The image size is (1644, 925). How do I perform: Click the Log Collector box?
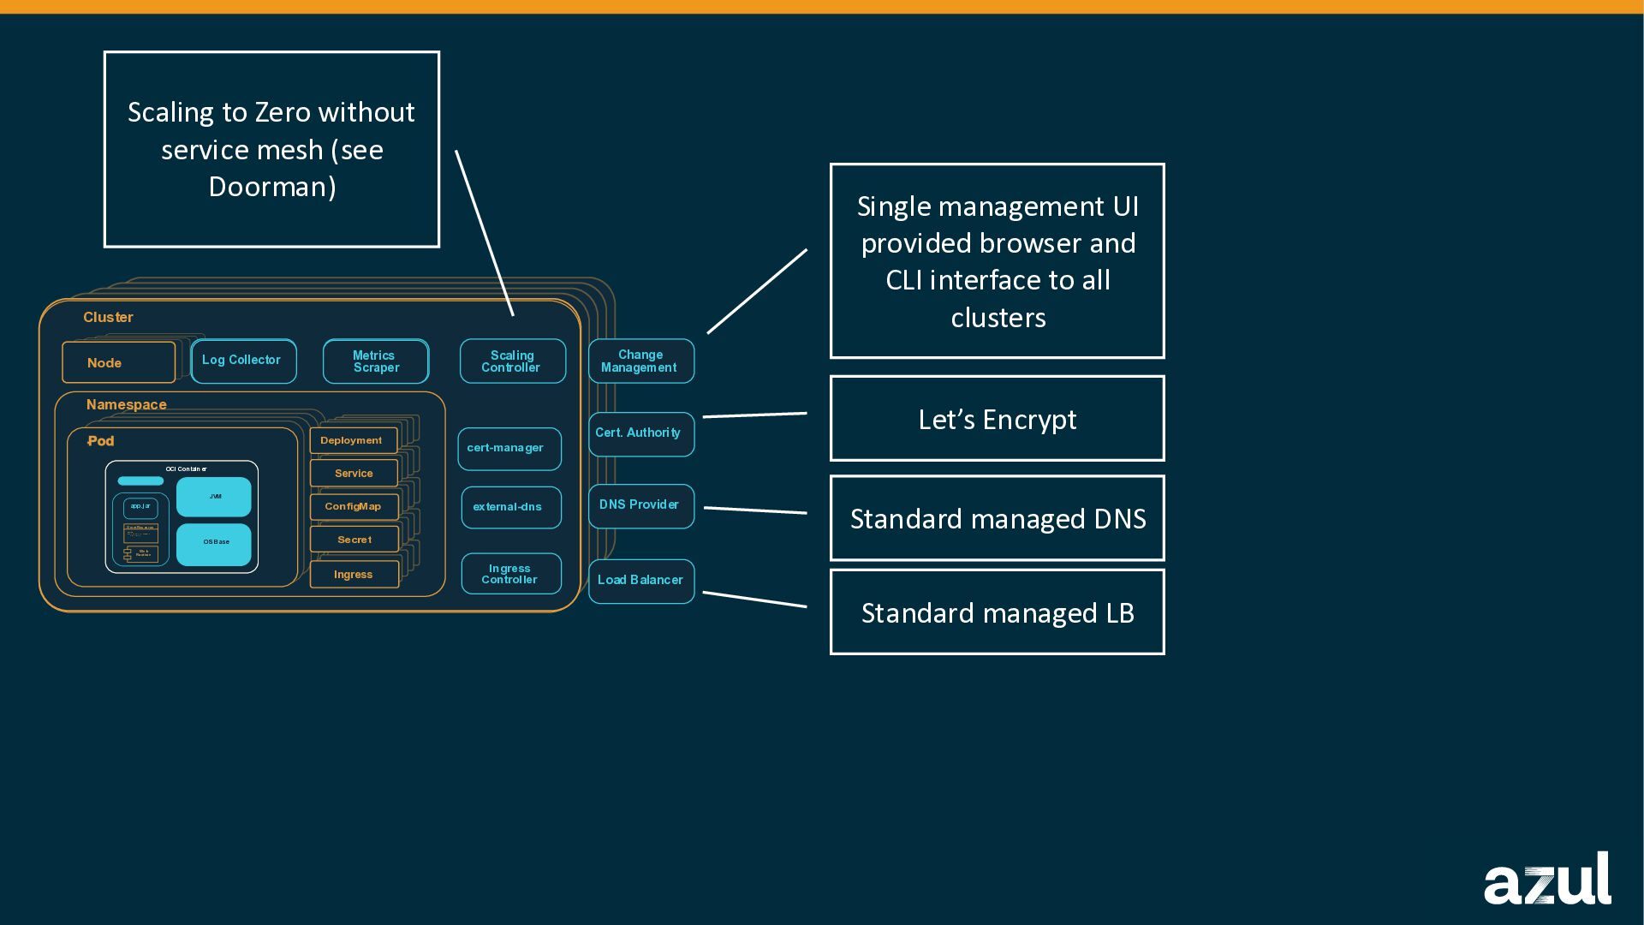pos(243,361)
